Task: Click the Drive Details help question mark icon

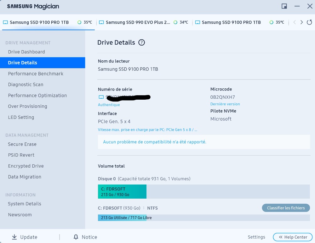Action: point(142,43)
